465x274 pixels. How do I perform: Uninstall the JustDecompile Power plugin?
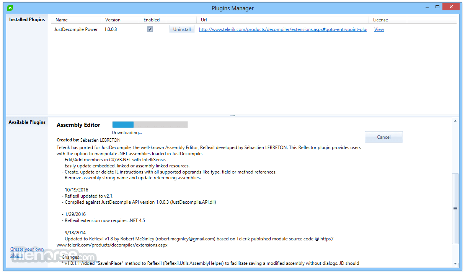[x=182, y=29]
